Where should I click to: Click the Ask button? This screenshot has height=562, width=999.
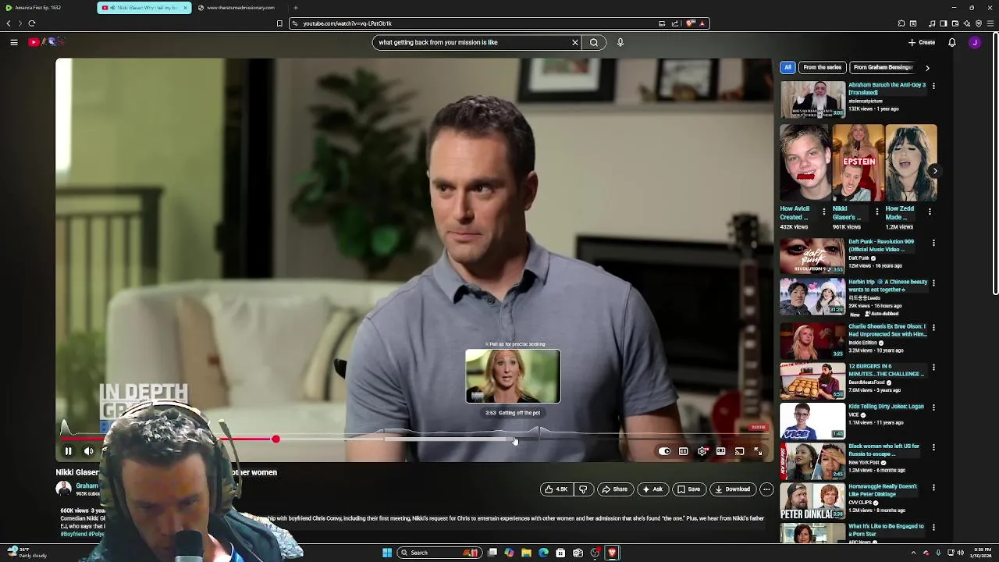point(652,489)
